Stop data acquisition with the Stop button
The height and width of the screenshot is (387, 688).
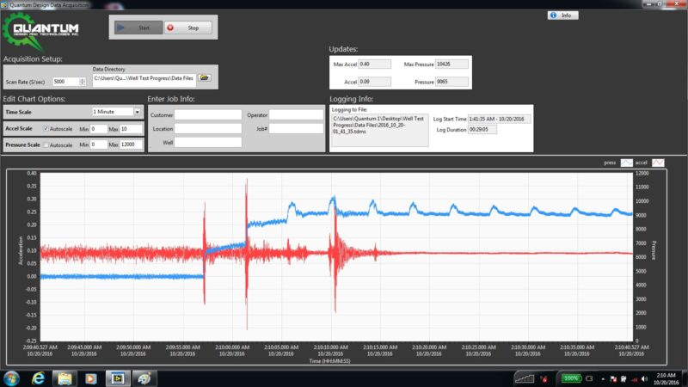(188, 28)
